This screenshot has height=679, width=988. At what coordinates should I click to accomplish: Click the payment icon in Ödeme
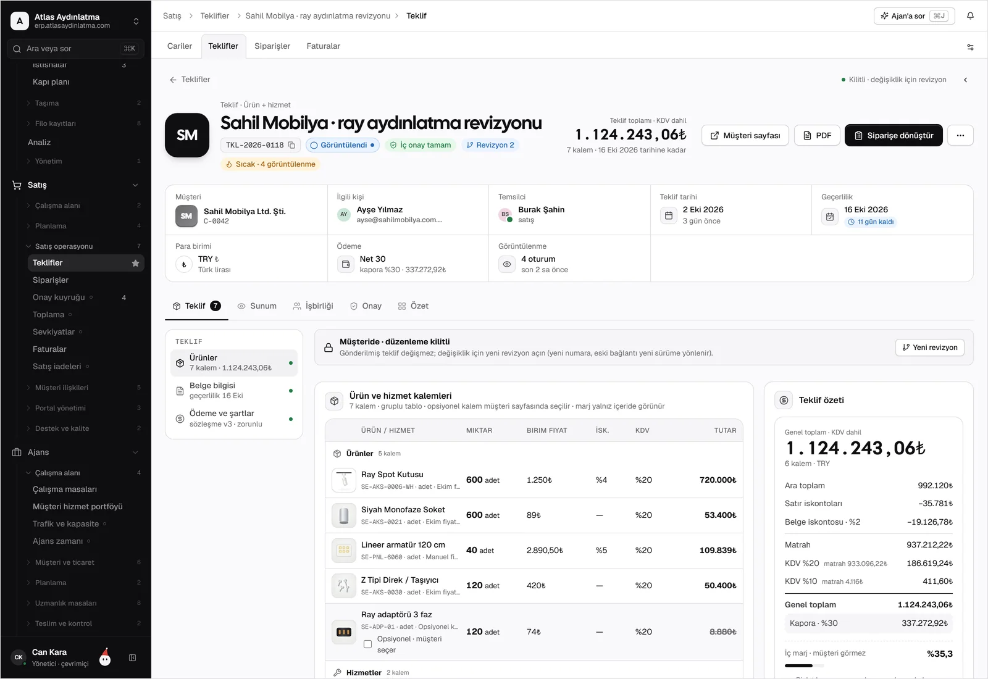(x=345, y=264)
